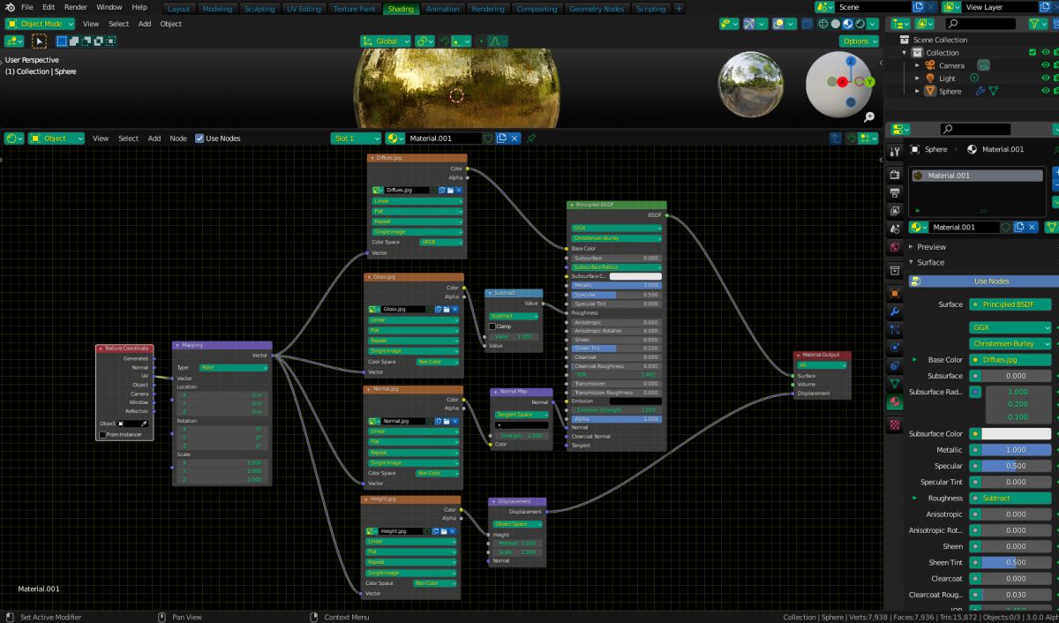Open Global transform orientation dropdown

(386, 41)
